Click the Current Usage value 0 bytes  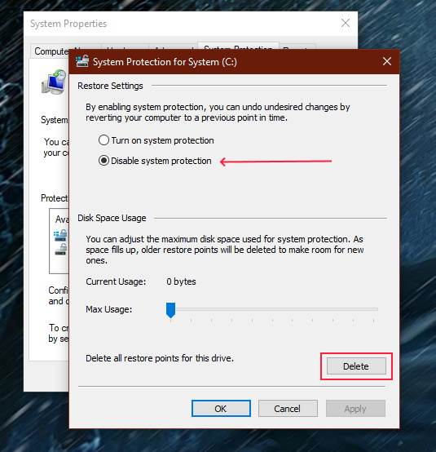[x=181, y=281]
